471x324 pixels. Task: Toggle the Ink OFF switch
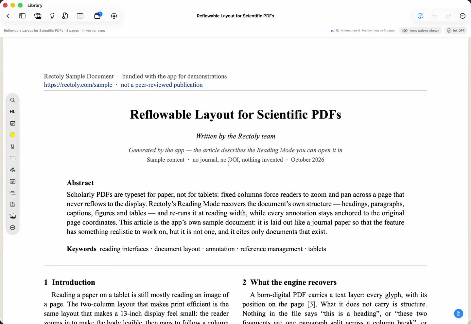[456, 30]
